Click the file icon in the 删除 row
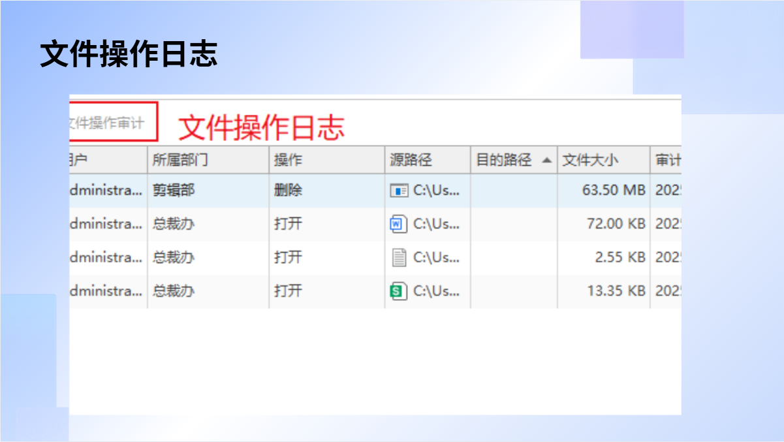784x442 pixels. click(399, 191)
